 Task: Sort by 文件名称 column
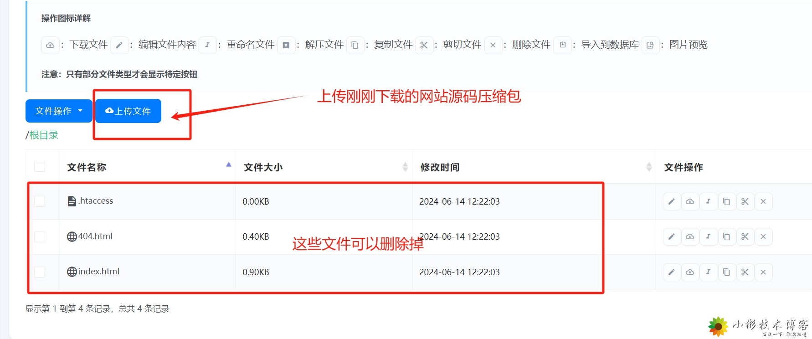click(147, 167)
